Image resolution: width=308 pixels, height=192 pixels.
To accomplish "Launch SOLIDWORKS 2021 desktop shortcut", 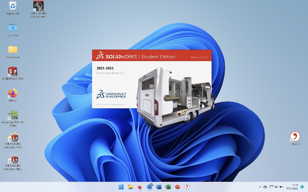I will (x=13, y=73).
